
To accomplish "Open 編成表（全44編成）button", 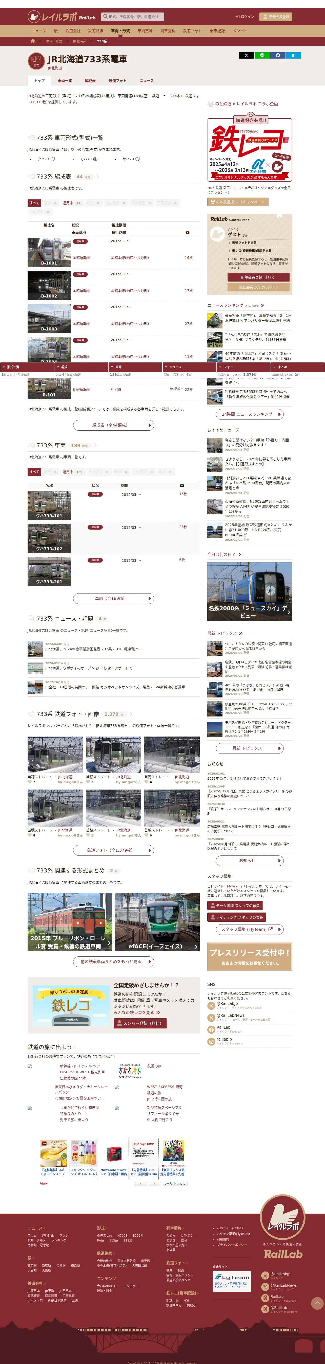I will click(x=114, y=425).
